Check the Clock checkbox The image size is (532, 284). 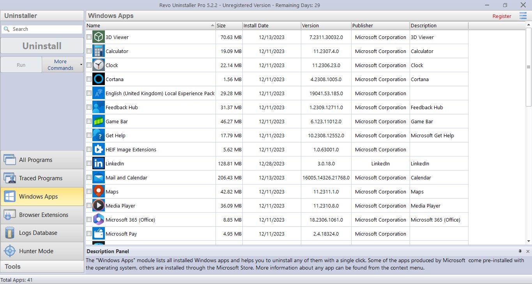(x=89, y=65)
